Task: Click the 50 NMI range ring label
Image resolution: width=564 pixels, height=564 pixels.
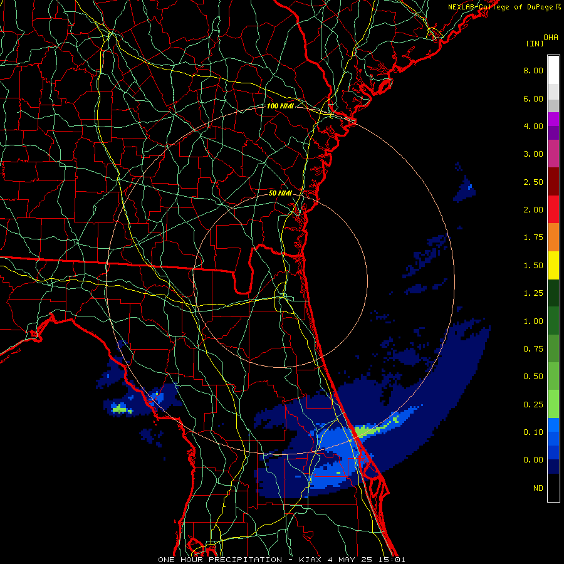Action: pyautogui.click(x=280, y=193)
